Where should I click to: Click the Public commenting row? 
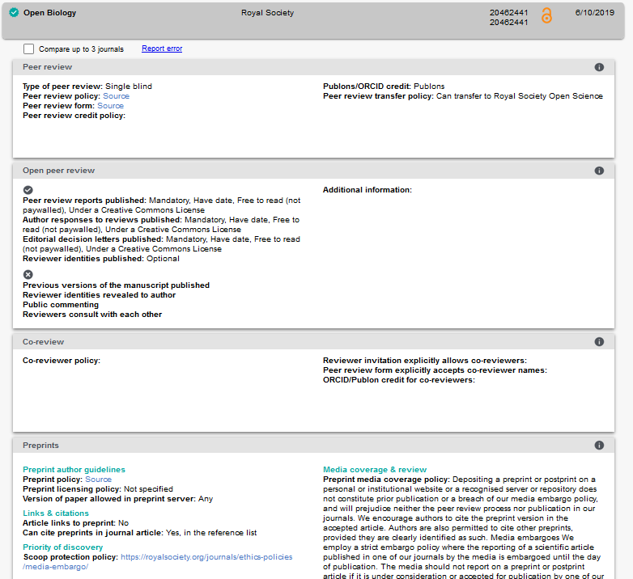(x=61, y=304)
